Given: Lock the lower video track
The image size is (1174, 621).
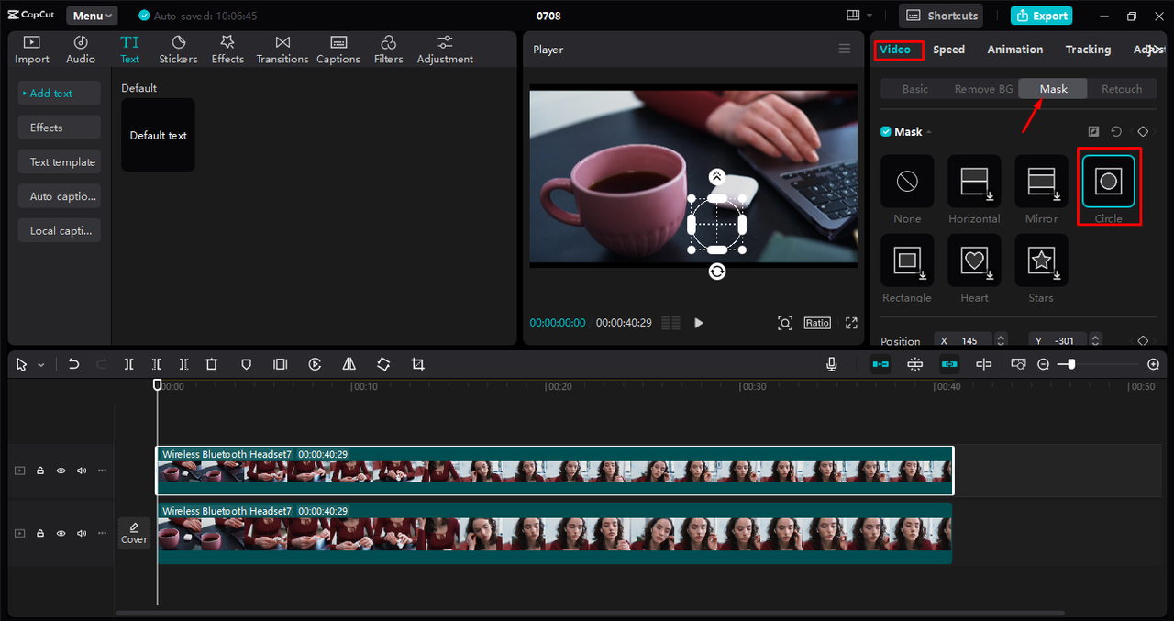Looking at the screenshot, I should pos(40,533).
